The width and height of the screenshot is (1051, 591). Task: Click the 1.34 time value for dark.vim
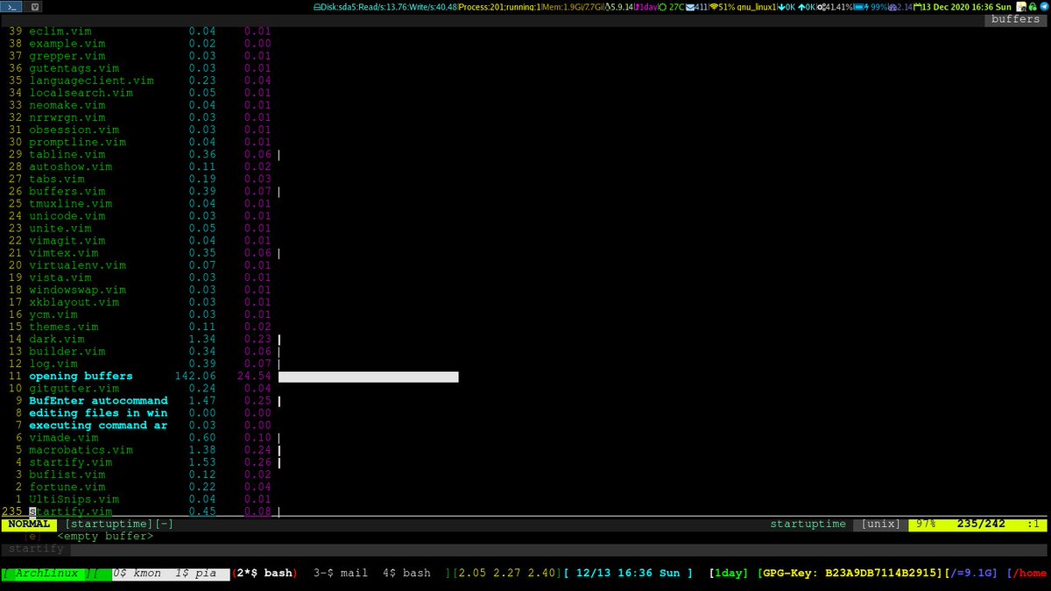203,339
